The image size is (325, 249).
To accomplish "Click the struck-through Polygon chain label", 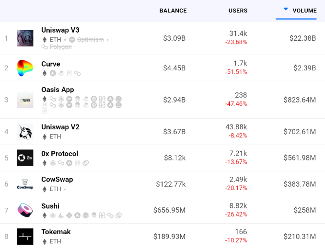I will pos(60,47).
